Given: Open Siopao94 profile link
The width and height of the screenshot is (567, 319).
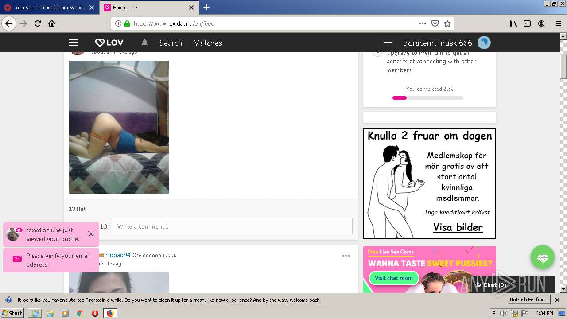Looking at the screenshot, I should 118,255.
